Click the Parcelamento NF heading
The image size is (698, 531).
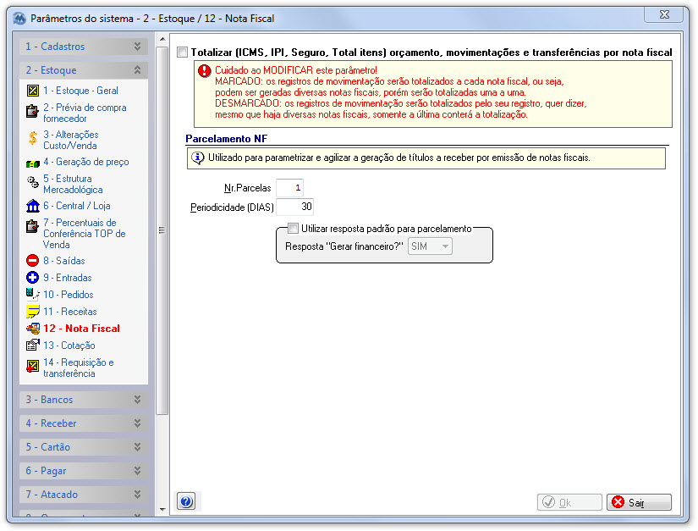tap(226, 139)
